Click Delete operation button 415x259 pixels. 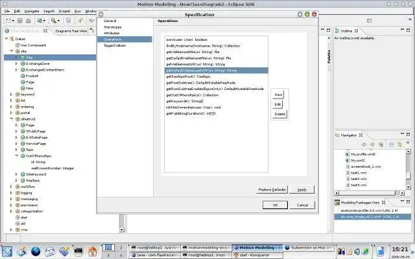coord(279,114)
